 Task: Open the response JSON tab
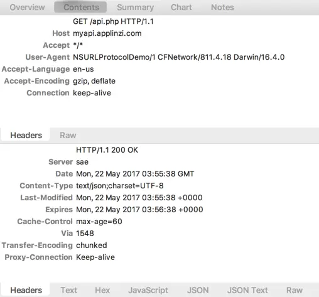(x=198, y=290)
